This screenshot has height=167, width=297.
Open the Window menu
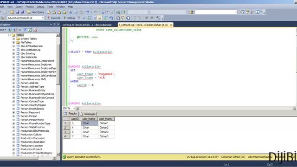coord(60,6)
